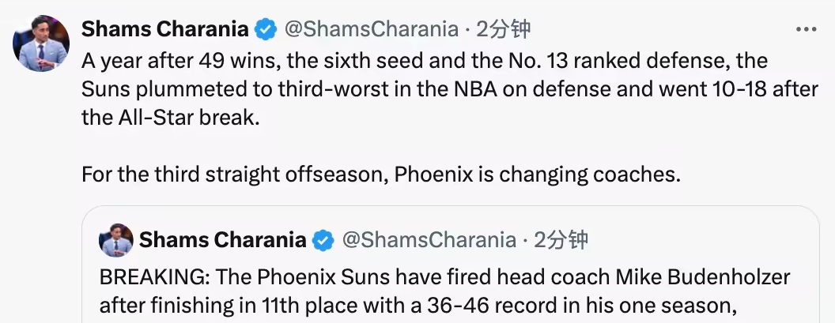835x323 pixels.
Task: Click the sentence "For the third straight offseason"
Action: click(x=380, y=174)
